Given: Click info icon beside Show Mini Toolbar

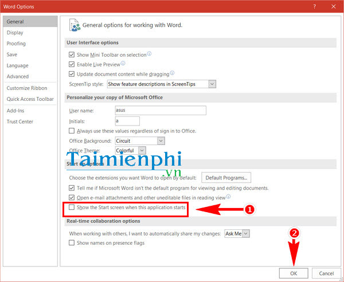Looking at the screenshot, I should (149, 54).
